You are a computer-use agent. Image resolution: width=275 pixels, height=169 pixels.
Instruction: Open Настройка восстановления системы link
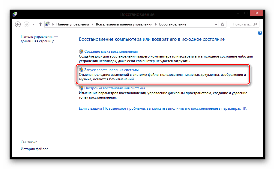tap(115, 88)
